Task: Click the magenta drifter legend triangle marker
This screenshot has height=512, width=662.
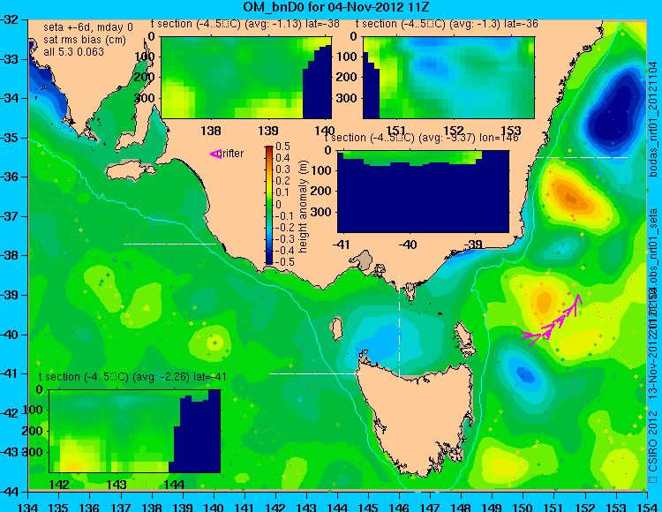Action: coord(215,154)
